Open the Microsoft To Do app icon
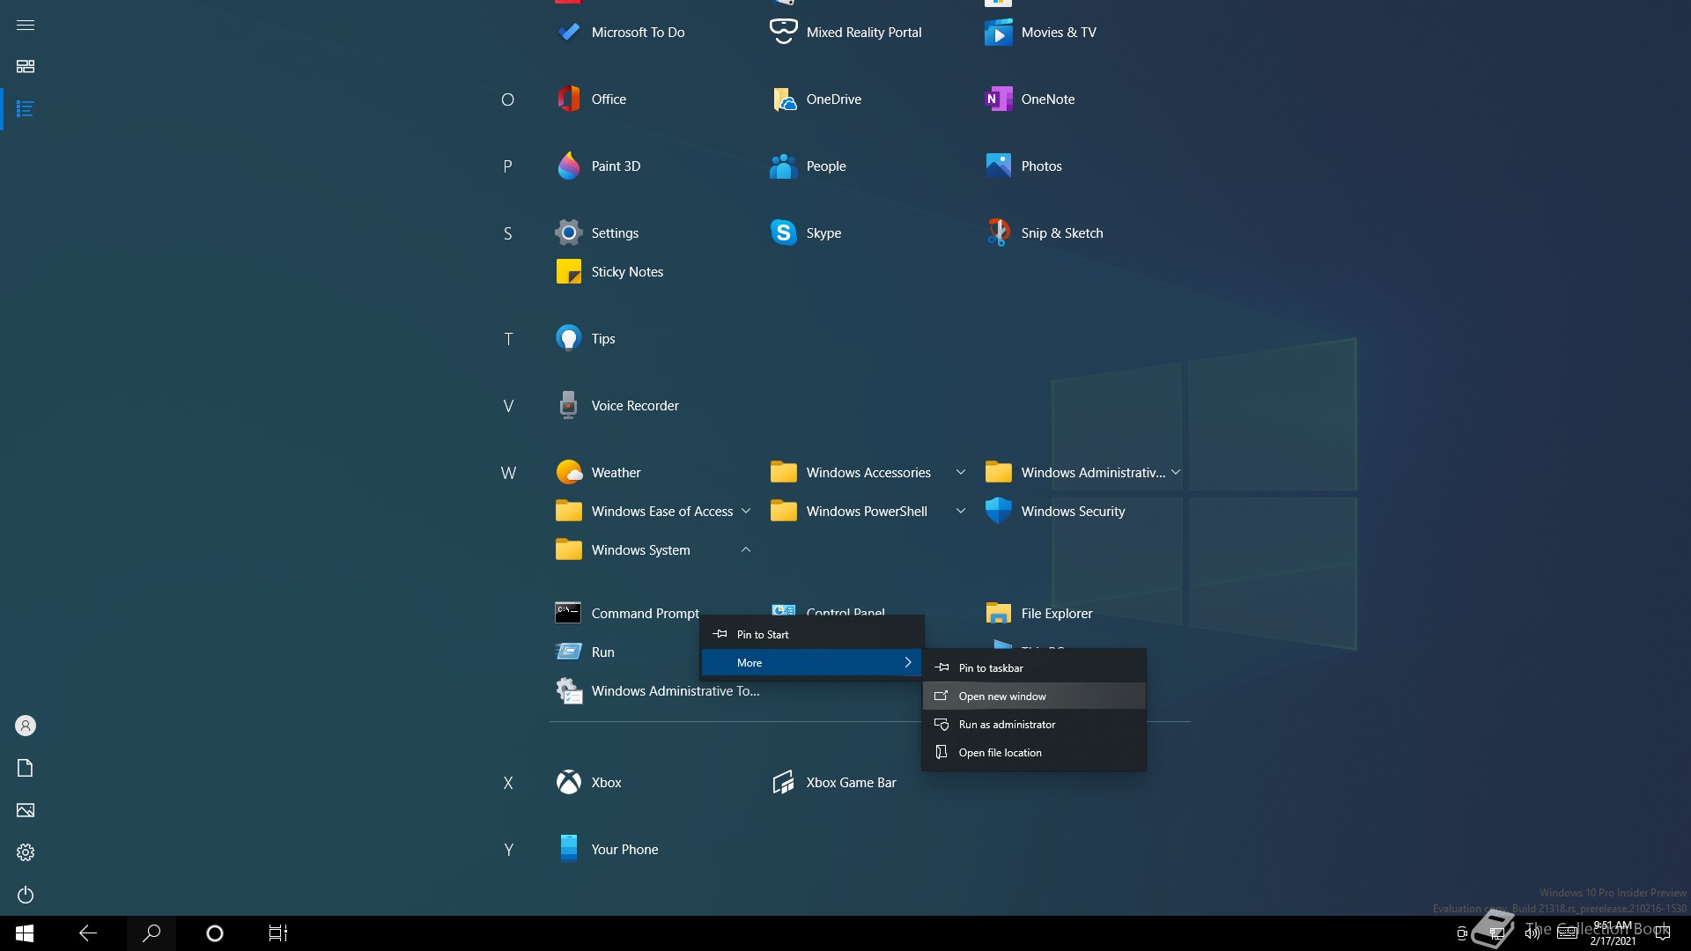Screen dimensions: 1691x951 (x=568, y=33)
